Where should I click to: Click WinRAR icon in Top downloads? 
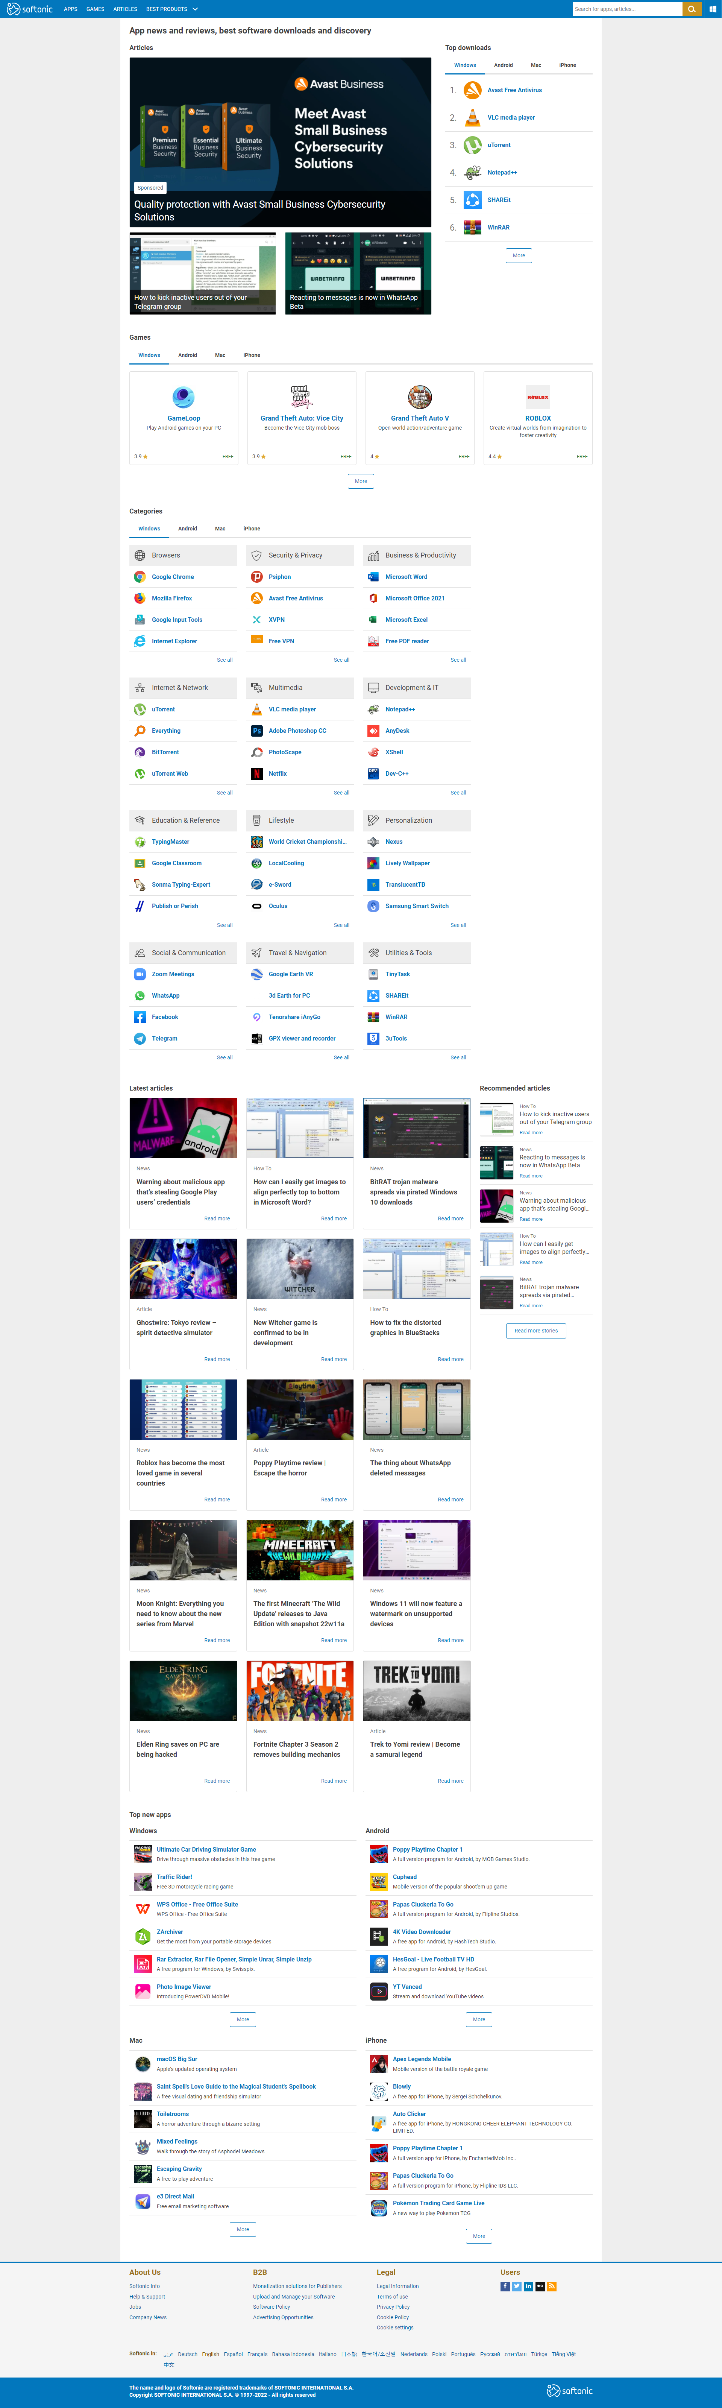coord(473,227)
